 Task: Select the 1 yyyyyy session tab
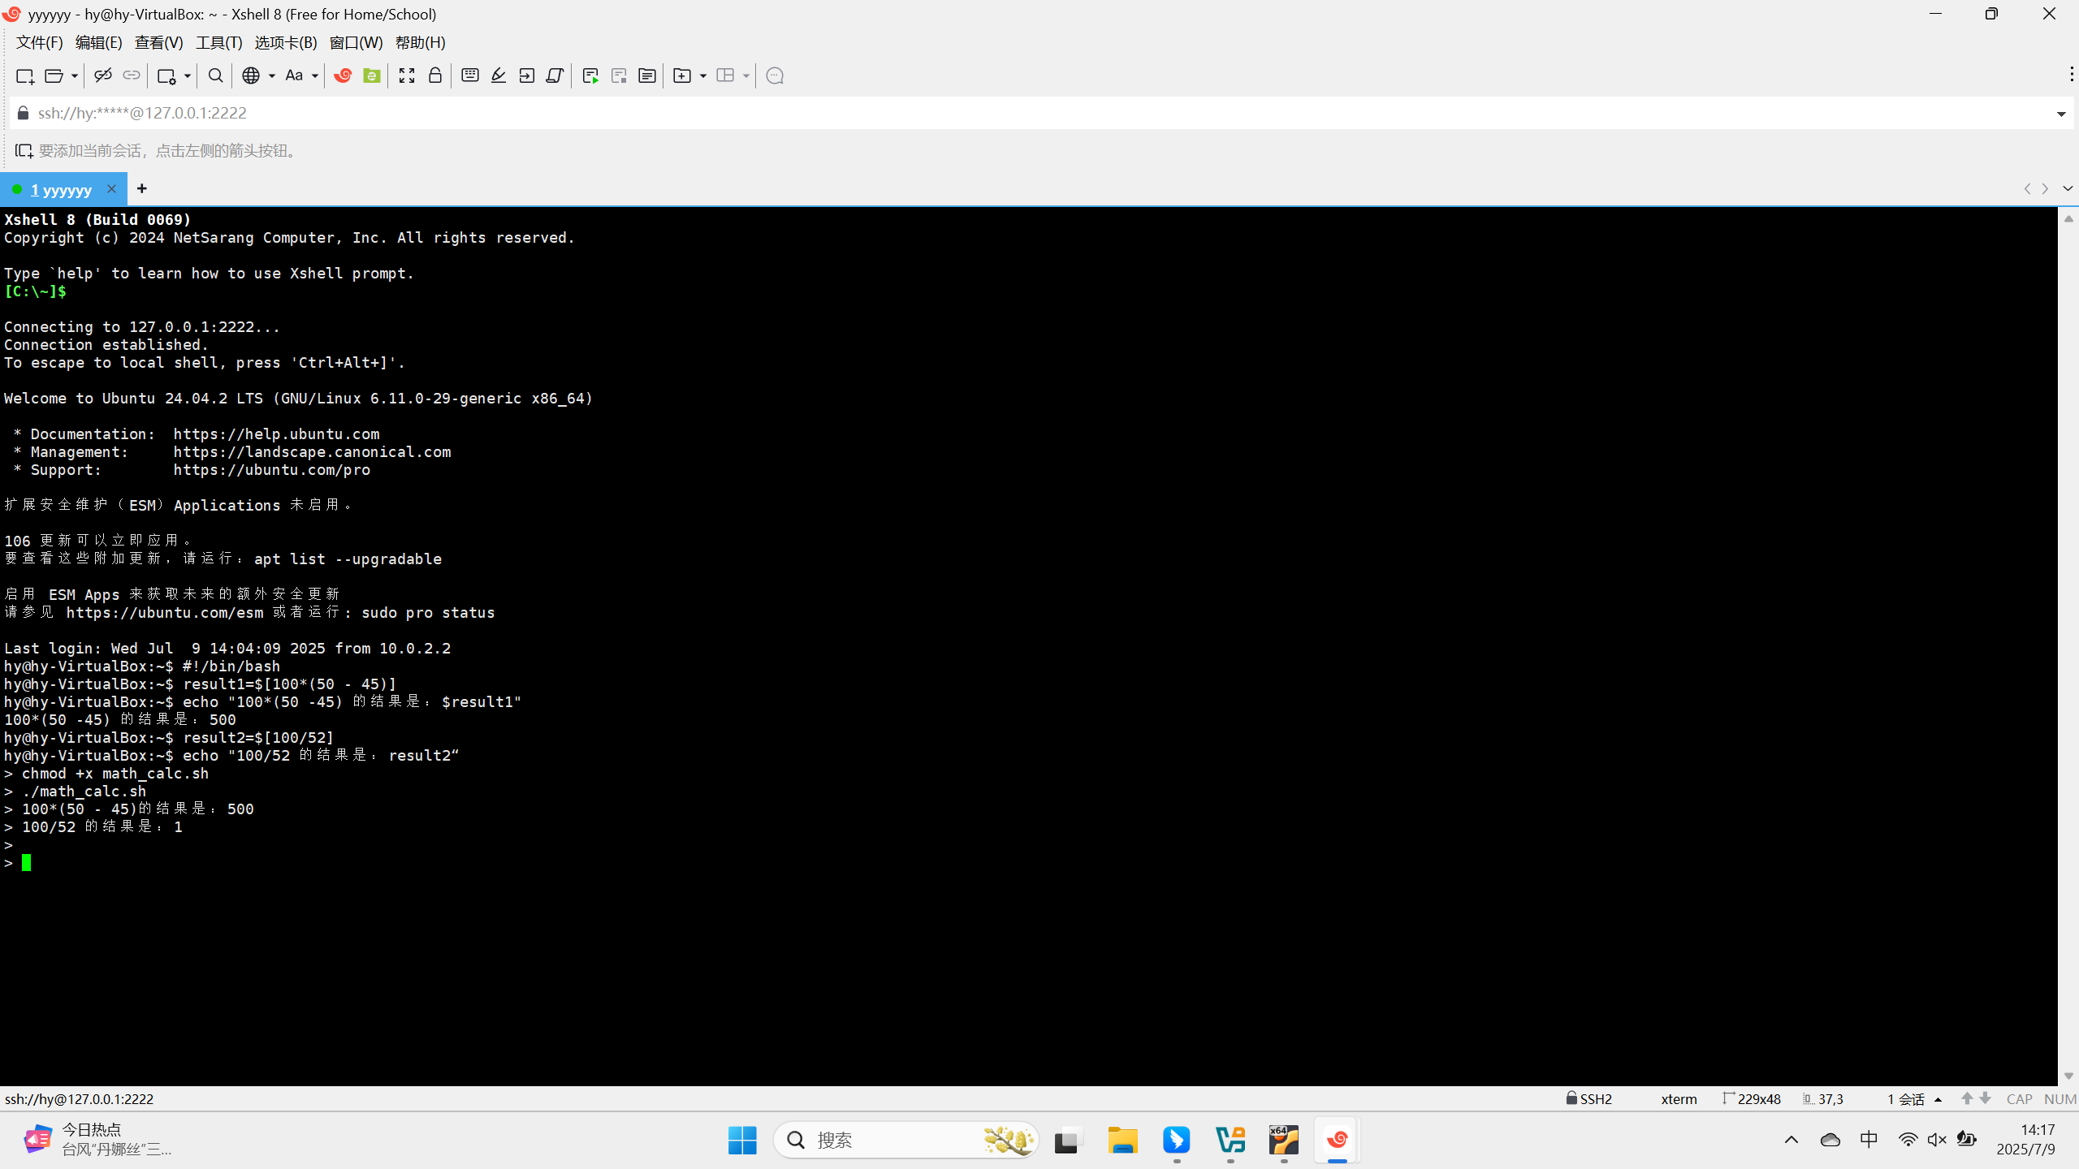[62, 189]
